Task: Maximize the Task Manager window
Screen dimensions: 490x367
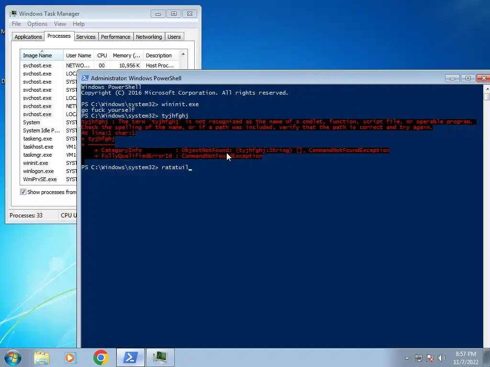Action: (174, 14)
